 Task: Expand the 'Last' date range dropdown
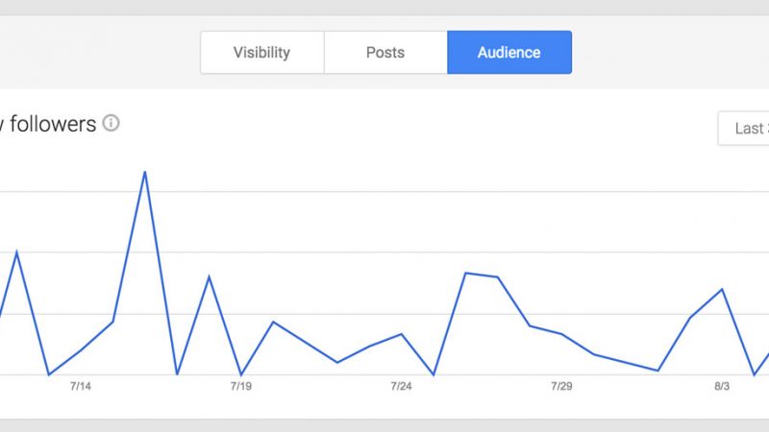[745, 129]
